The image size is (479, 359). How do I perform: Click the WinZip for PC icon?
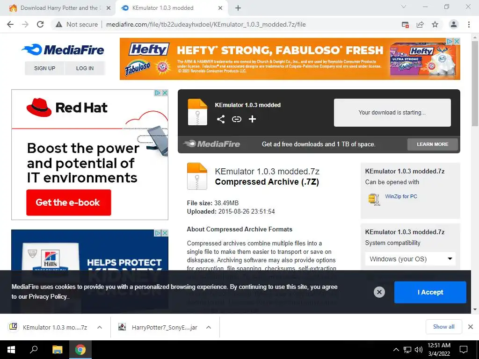coord(374,199)
